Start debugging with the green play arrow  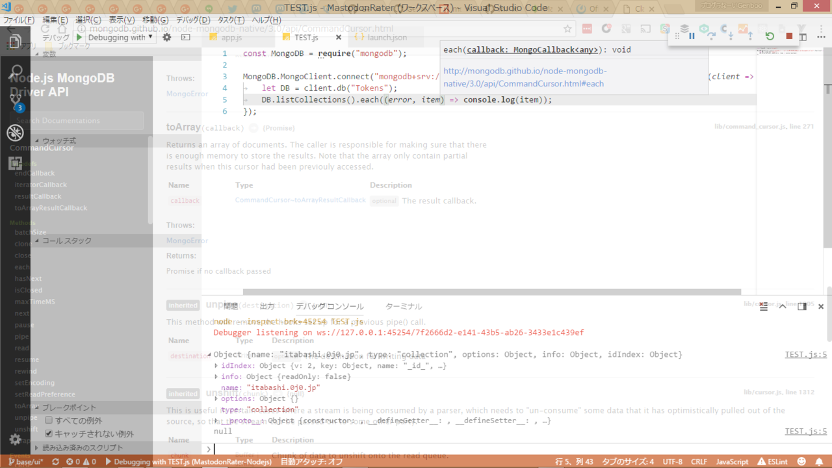79,38
